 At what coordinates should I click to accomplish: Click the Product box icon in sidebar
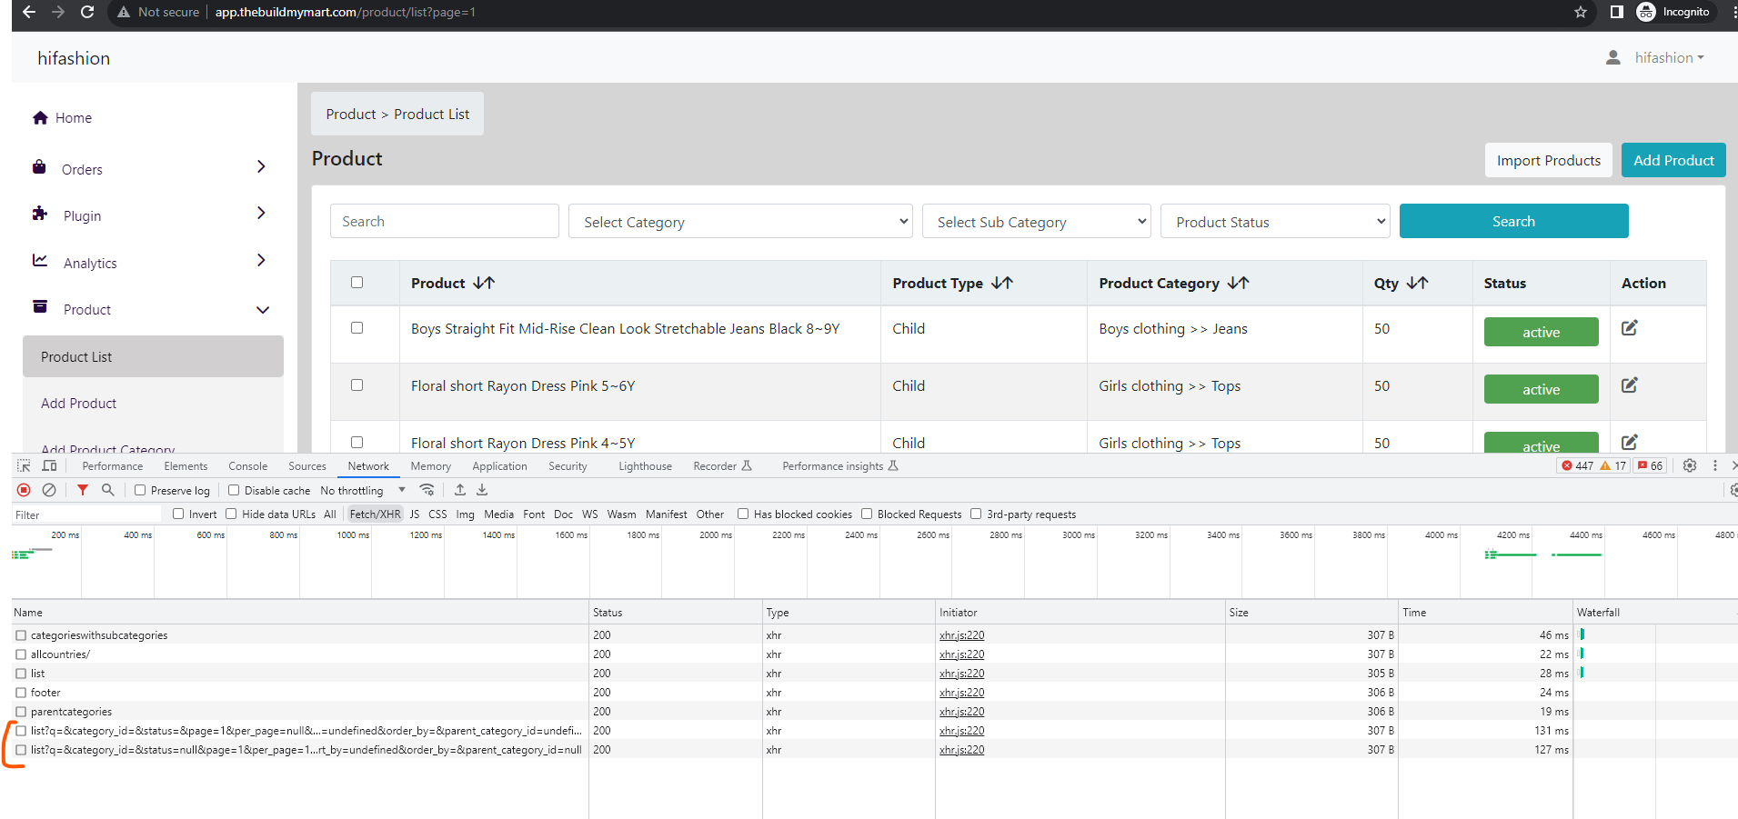[x=40, y=306]
